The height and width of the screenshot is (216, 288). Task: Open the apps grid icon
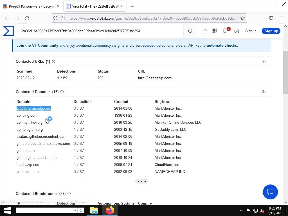(215, 31)
